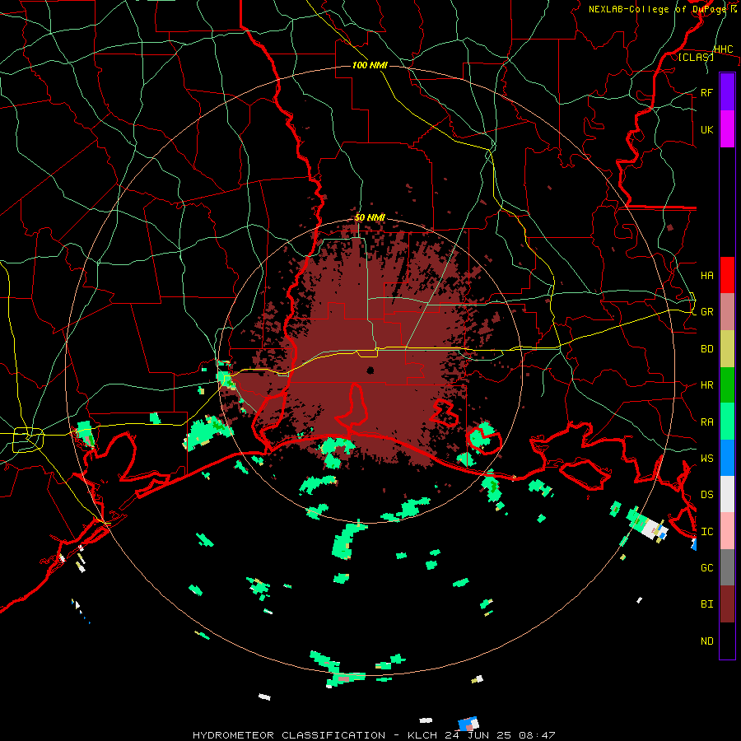The width and height of the screenshot is (741, 741).
Task: Click the BI legend label
Action: click(x=706, y=604)
